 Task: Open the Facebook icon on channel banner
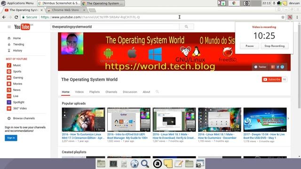coord(277,67)
